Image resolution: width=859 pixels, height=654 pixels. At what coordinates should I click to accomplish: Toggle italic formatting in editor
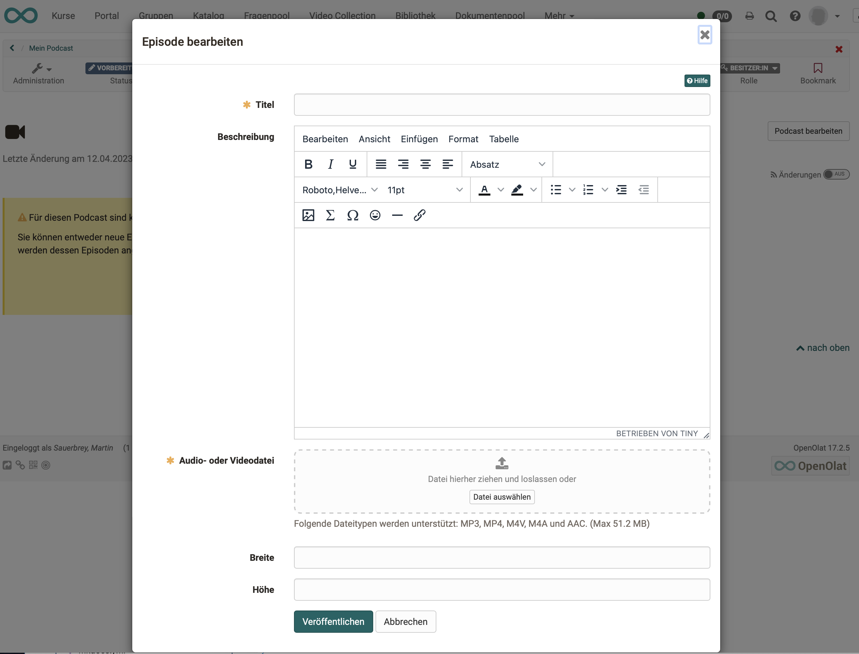tap(331, 164)
